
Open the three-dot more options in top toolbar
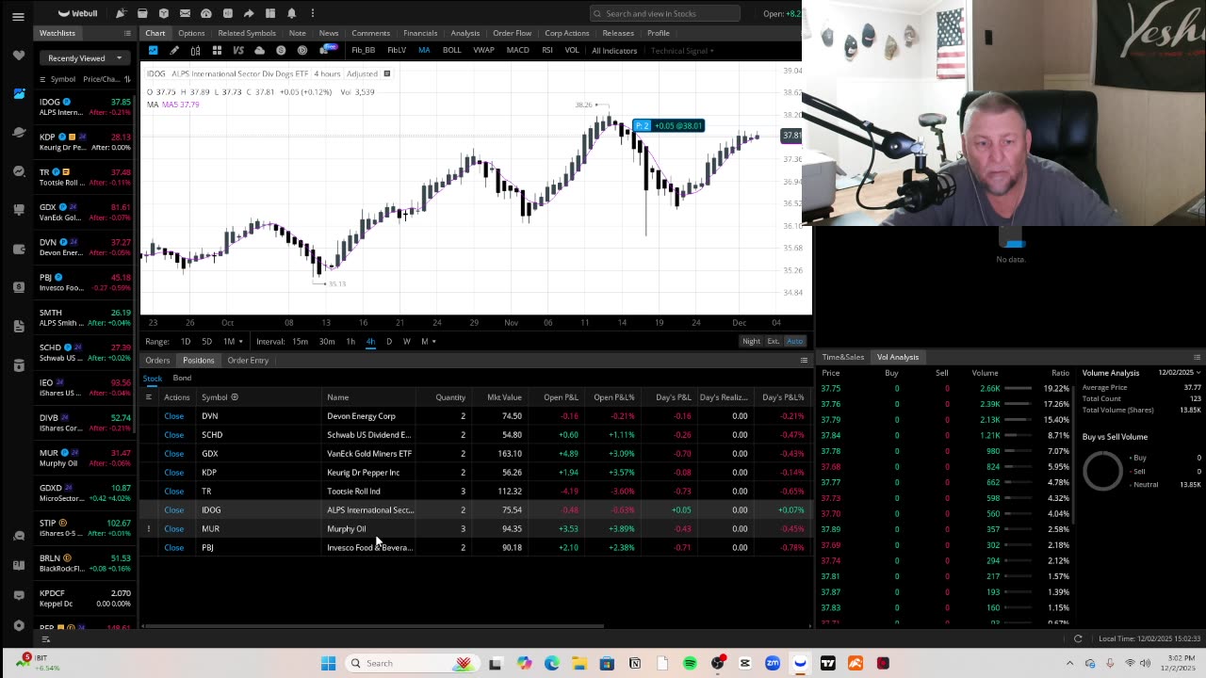312,13
